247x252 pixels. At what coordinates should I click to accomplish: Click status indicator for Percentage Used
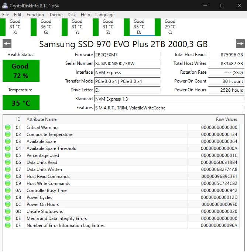(8, 155)
